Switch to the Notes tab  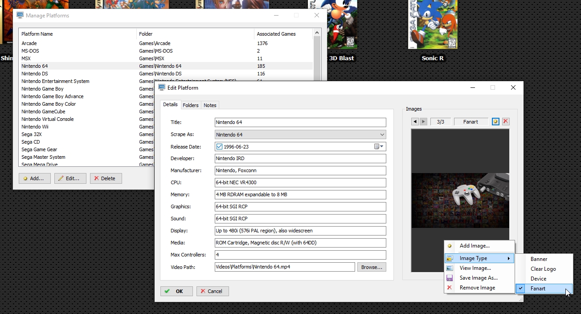point(210,105)
